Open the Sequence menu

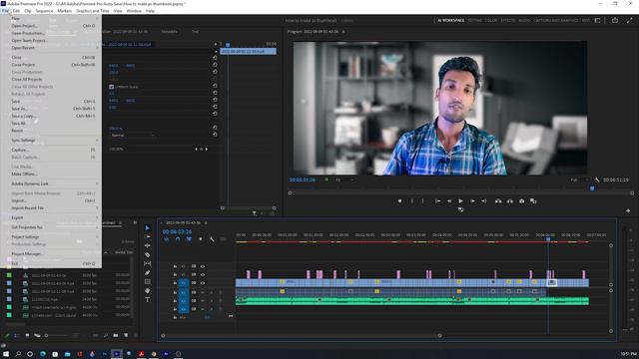click(x=44, y=11)
